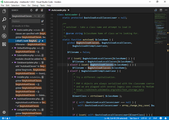Open the Source Control view
Screen dimensions: 169x120
(x=4, y=28)
